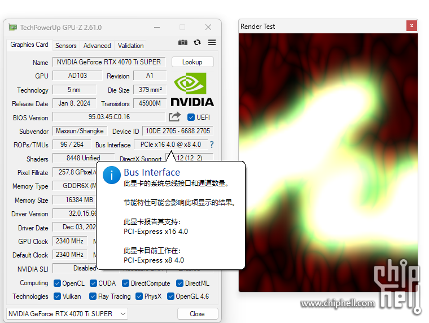
Task: Close the Render Test window
Action: pyautogui.click(x=412, y=26)
